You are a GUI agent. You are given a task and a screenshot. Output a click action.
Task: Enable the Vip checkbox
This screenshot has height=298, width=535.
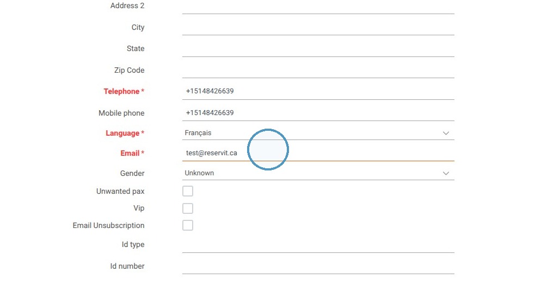click(188, 208)
